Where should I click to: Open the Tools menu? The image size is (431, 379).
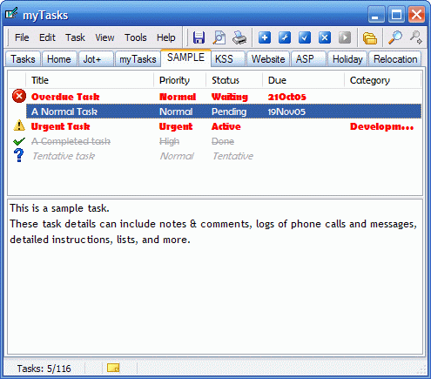pyautogui.click(x=136, y=37)
